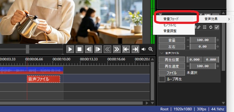Click the 00:00:16.66 mark on the ruler
The image size is (234, 112).
click(116, 59)
